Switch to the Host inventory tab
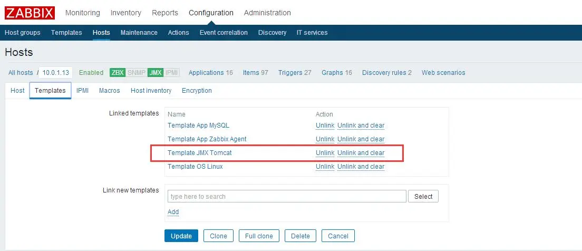This screenshot has height=251, width=582. pyautogui.click(x=151, y=91)
